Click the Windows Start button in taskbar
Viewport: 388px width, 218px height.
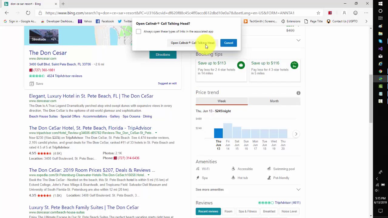click(380, 4)
